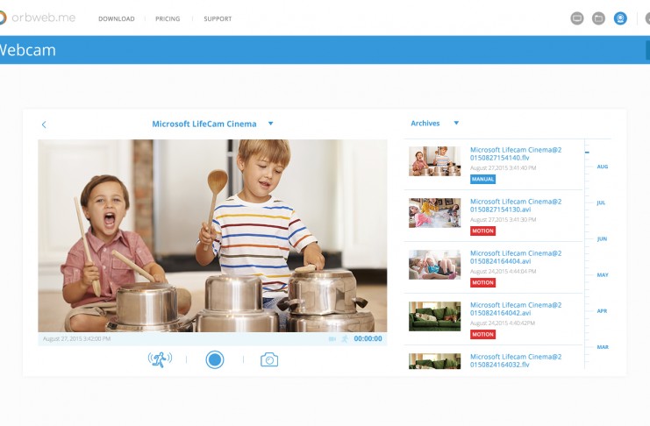This screenshot has height=426, width=650.
Task: Go back using the left chevron arrow
Action: point(44,124)
